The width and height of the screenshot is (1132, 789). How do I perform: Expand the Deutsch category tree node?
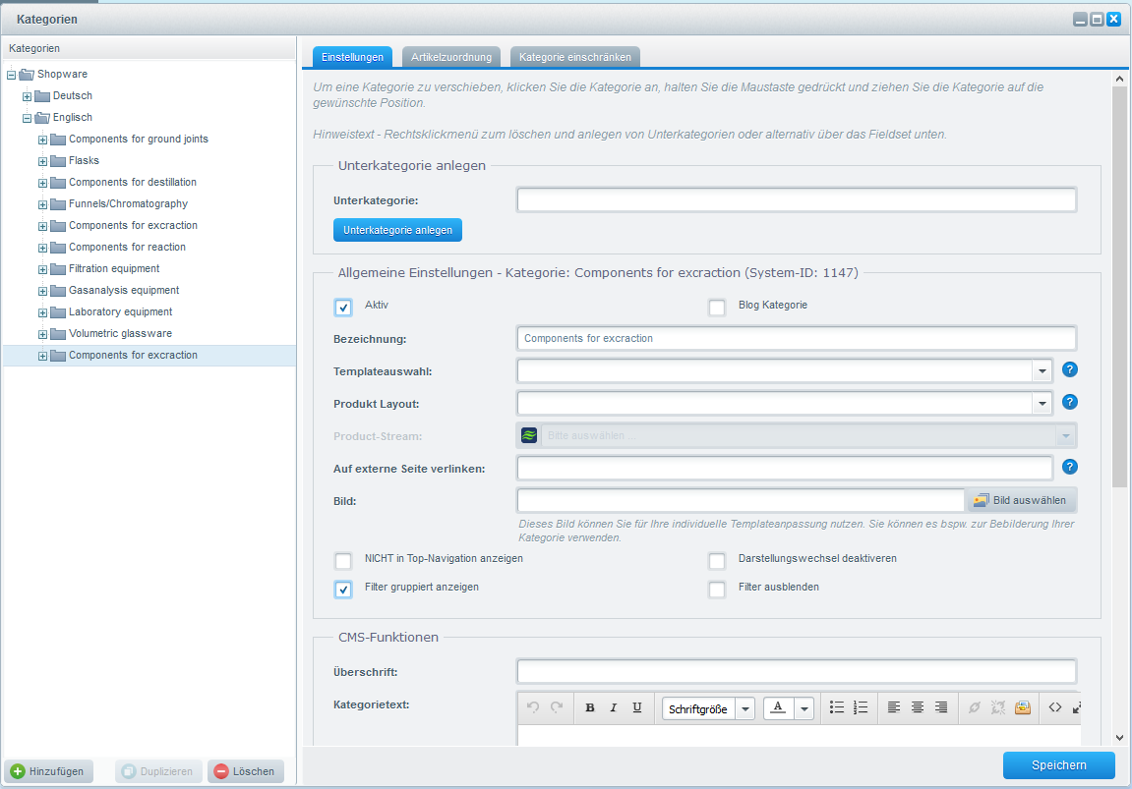28,96
